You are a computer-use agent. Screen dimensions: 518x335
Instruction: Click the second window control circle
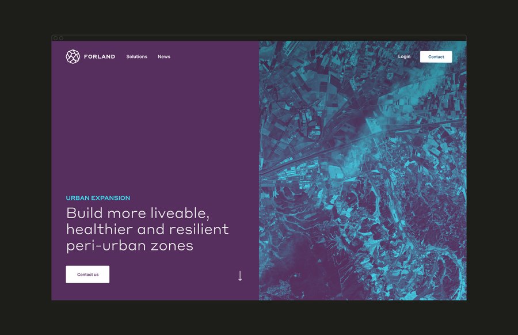pyautogui.click(x=61, y=38)
